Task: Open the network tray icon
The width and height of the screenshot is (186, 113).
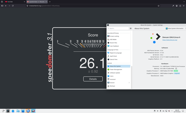Action: coord(166,111)
